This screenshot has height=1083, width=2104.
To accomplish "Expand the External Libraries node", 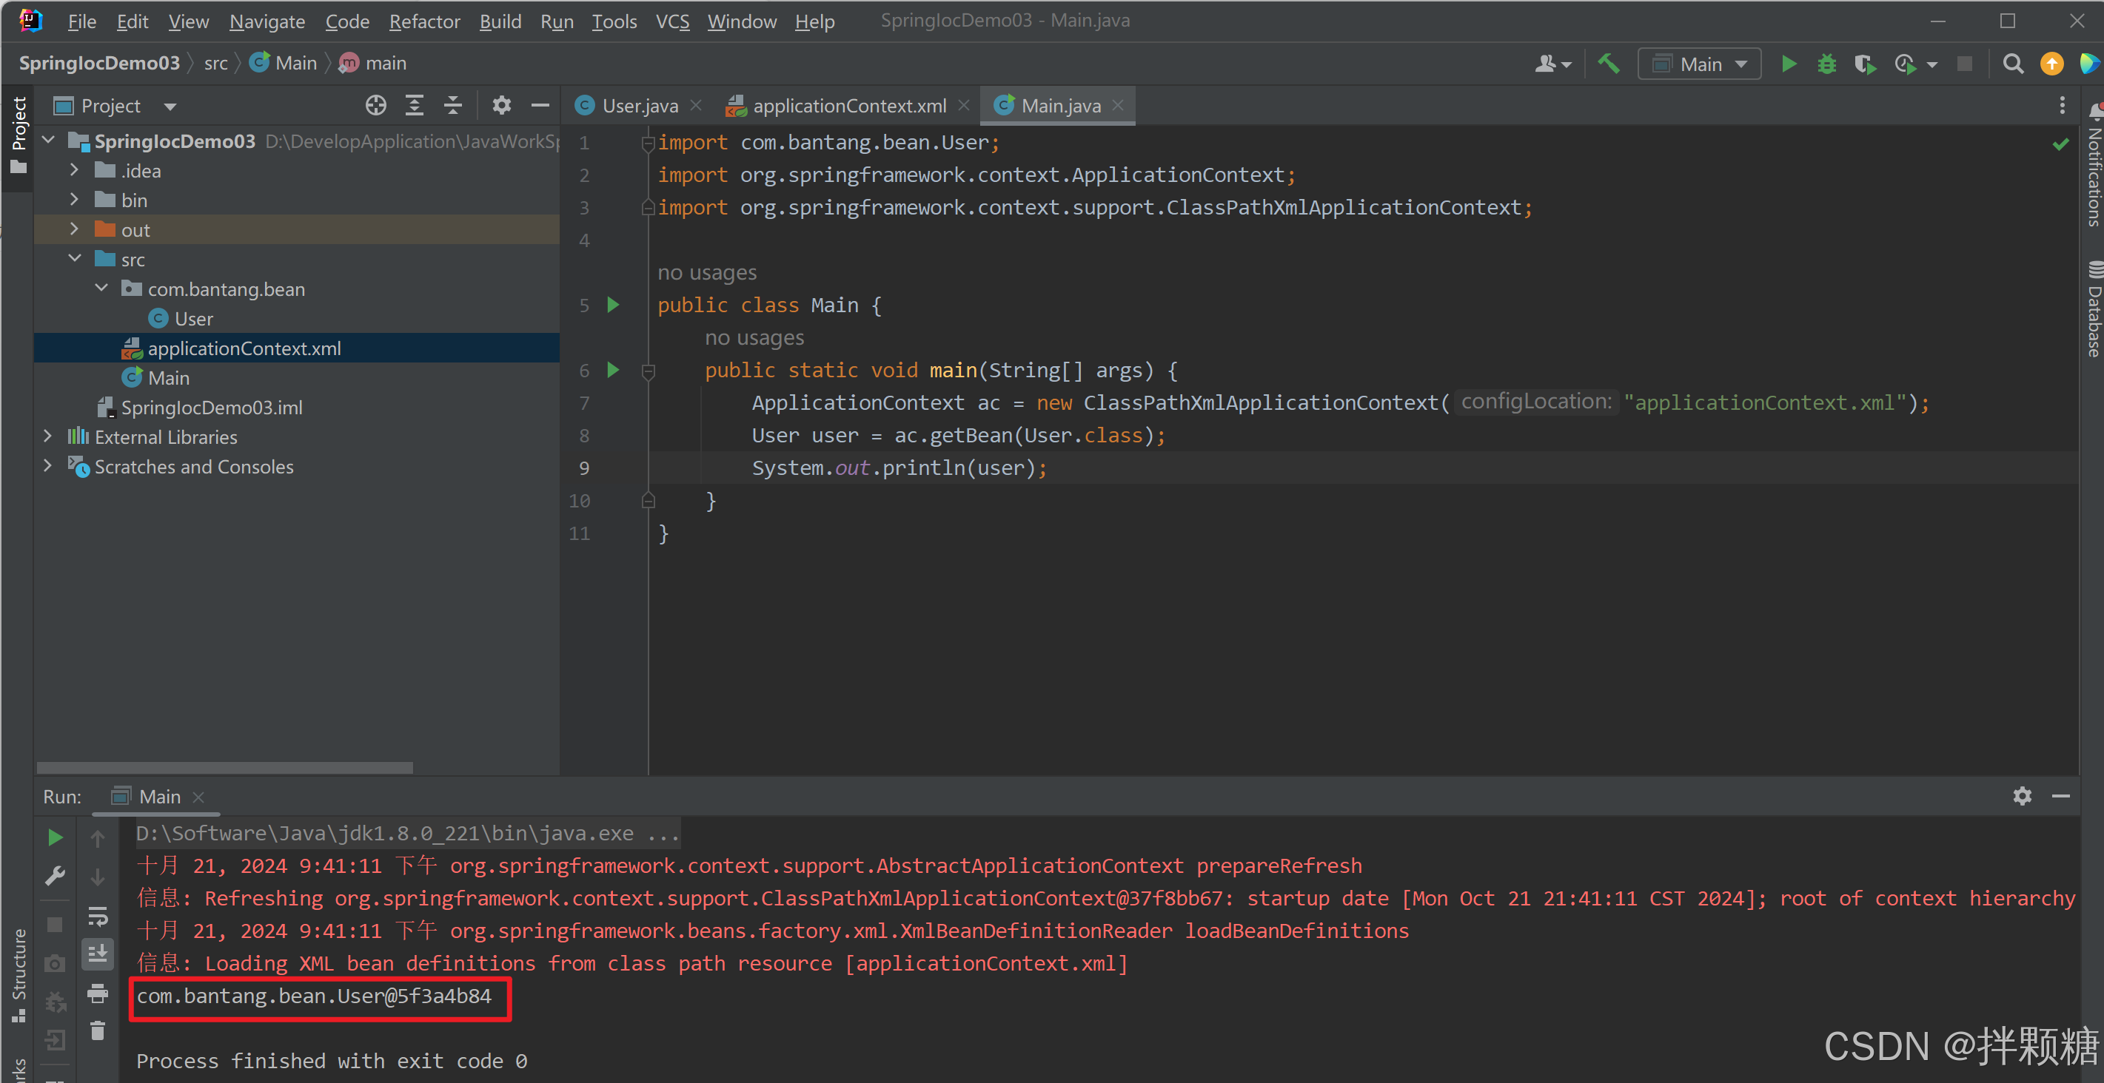I will coord(47,436).
